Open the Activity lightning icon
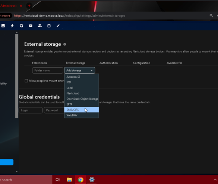This screenshot has height=184, width=218. coord(12,26)
